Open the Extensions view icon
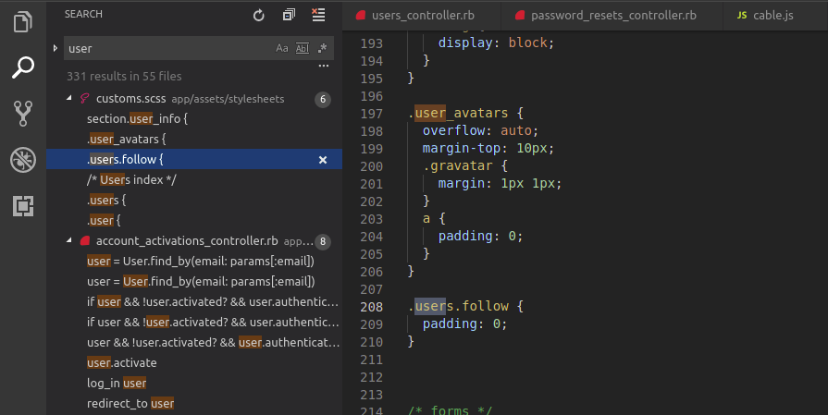This screenshot has width=828, height=415. 23,206
